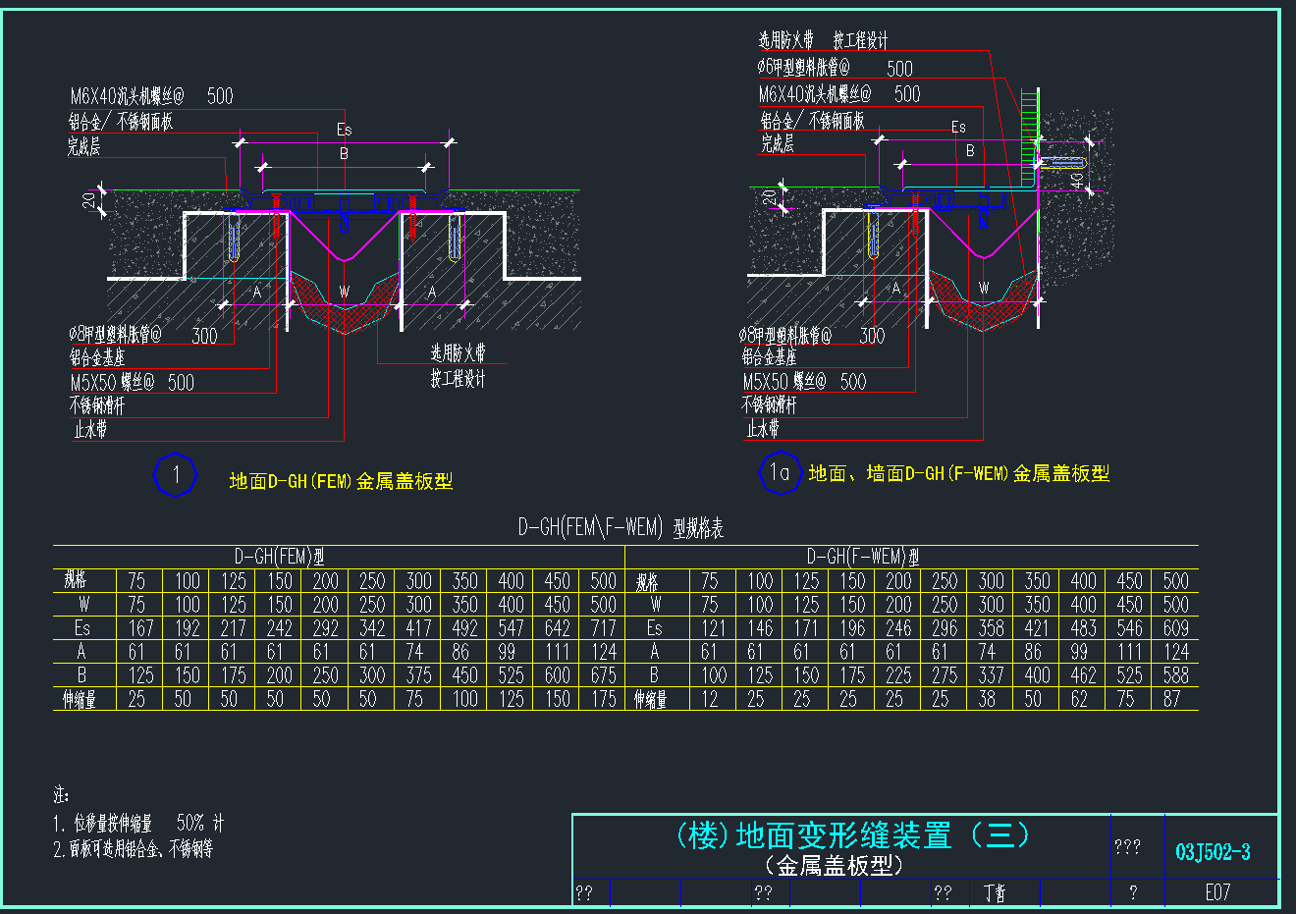This screenshot has width=1296, height=914.
Task: Click the hexagonal detail marker numbered 1
Action: tap(176, 475)
